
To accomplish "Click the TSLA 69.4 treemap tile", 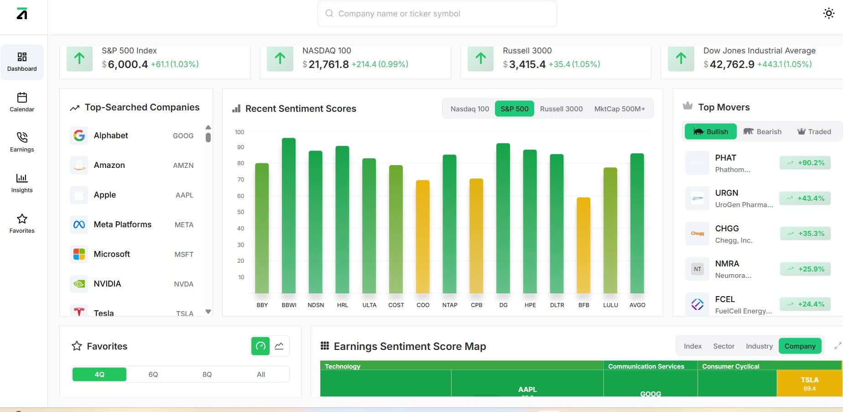I will tap(809, 383).
